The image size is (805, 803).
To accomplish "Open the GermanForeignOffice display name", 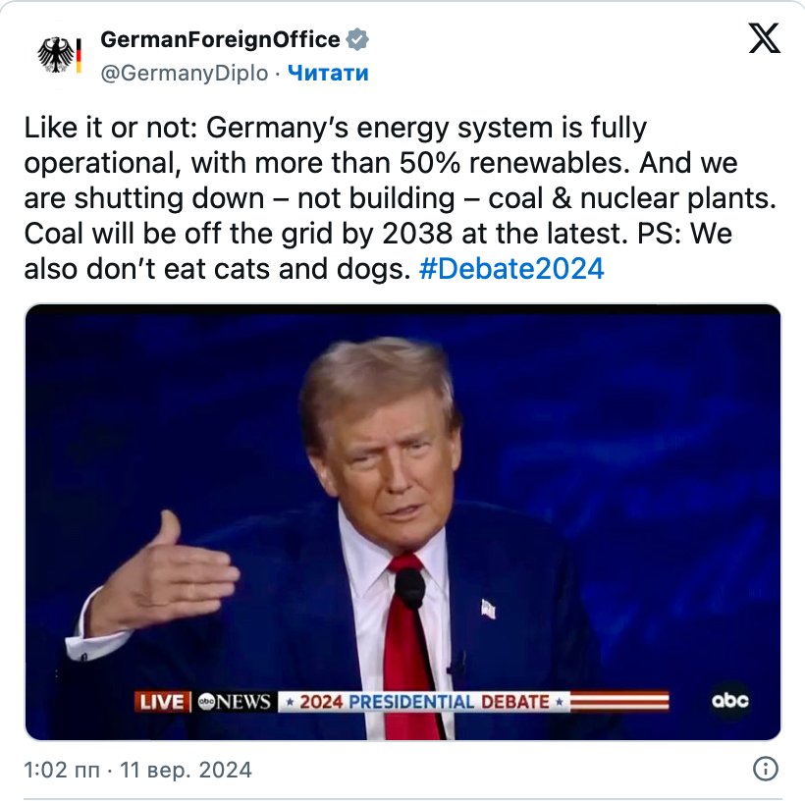I will click(221, 40).
